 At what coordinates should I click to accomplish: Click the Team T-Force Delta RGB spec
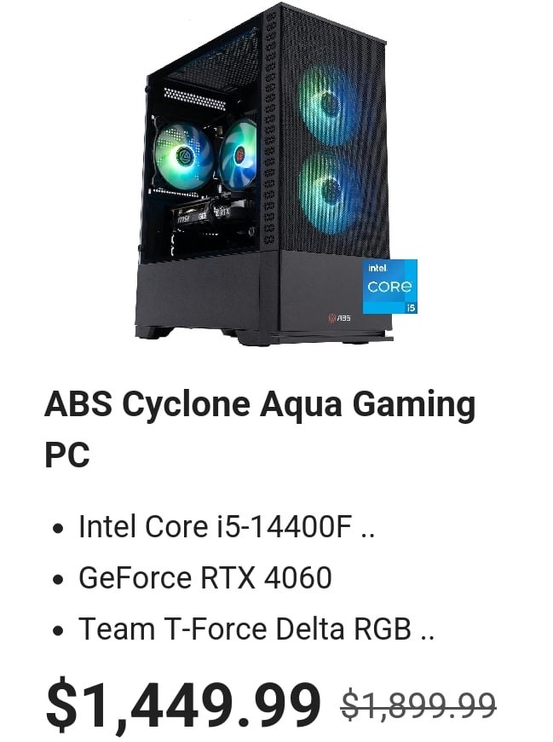coord(245,629)
